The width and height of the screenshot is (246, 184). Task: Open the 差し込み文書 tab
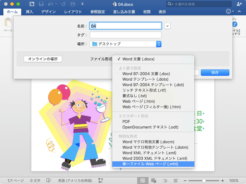(x=124, y=12)
